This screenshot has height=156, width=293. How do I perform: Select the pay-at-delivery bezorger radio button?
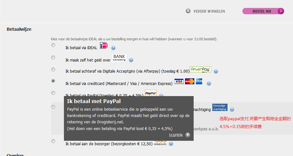coord(53,141)
